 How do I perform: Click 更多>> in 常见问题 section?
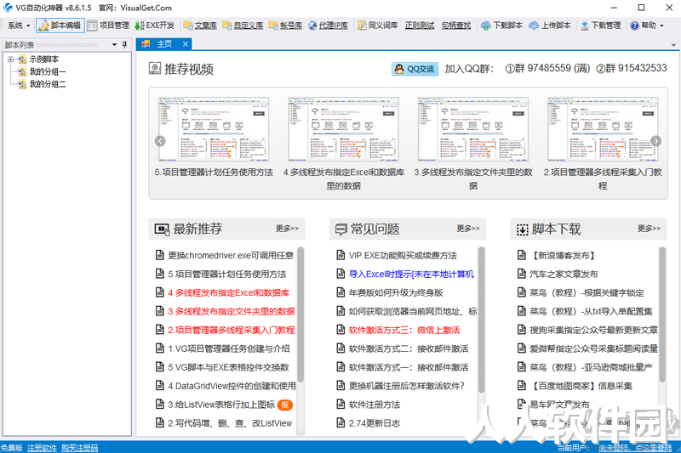(468, 229)
